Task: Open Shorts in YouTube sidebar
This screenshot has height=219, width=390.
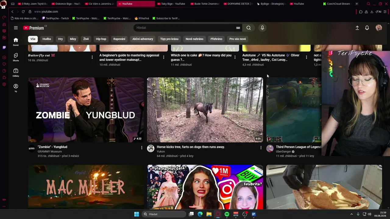Action: [x=16, y=57]
